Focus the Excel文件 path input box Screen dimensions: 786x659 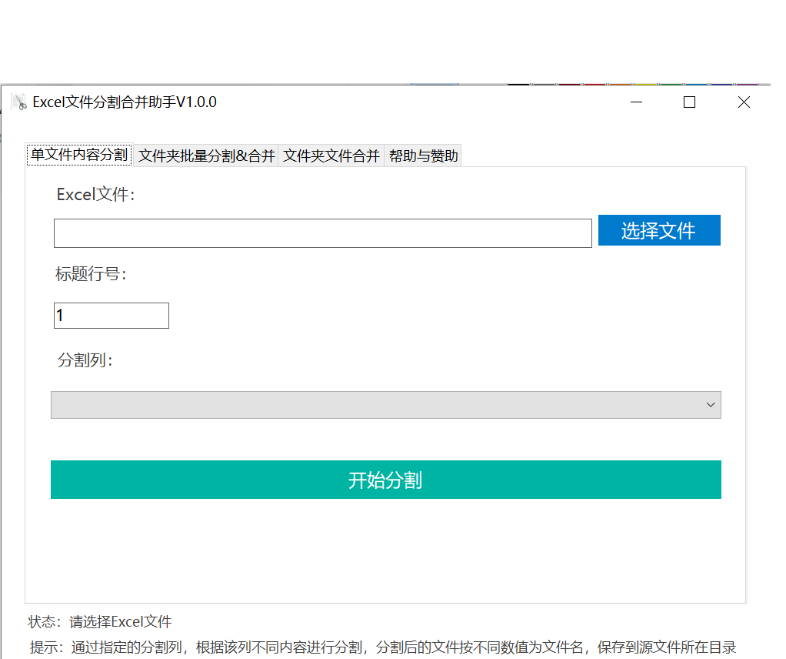323,232
